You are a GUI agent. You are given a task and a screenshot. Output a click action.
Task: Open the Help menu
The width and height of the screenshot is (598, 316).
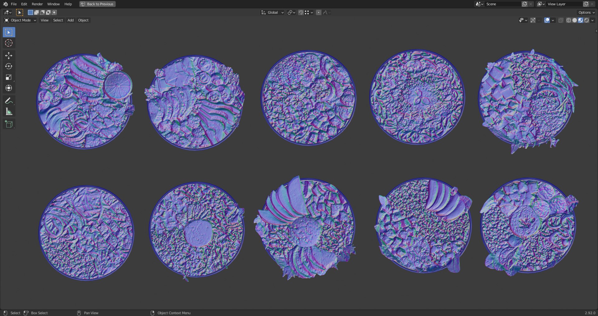(68, 4)
